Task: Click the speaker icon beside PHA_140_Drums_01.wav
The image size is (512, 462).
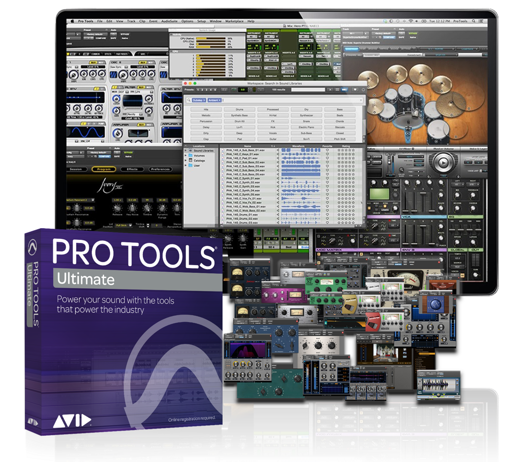Action: click(278, 215)
